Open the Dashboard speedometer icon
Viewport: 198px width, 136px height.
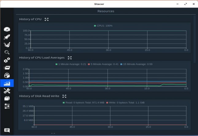point(7,29)
